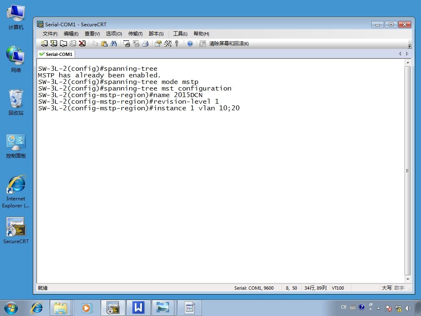This screenshot has width=421, height=316.
Task: Click the terminal scrollbar down arrow
Action: pyautogui.click(x=408, y=279)
